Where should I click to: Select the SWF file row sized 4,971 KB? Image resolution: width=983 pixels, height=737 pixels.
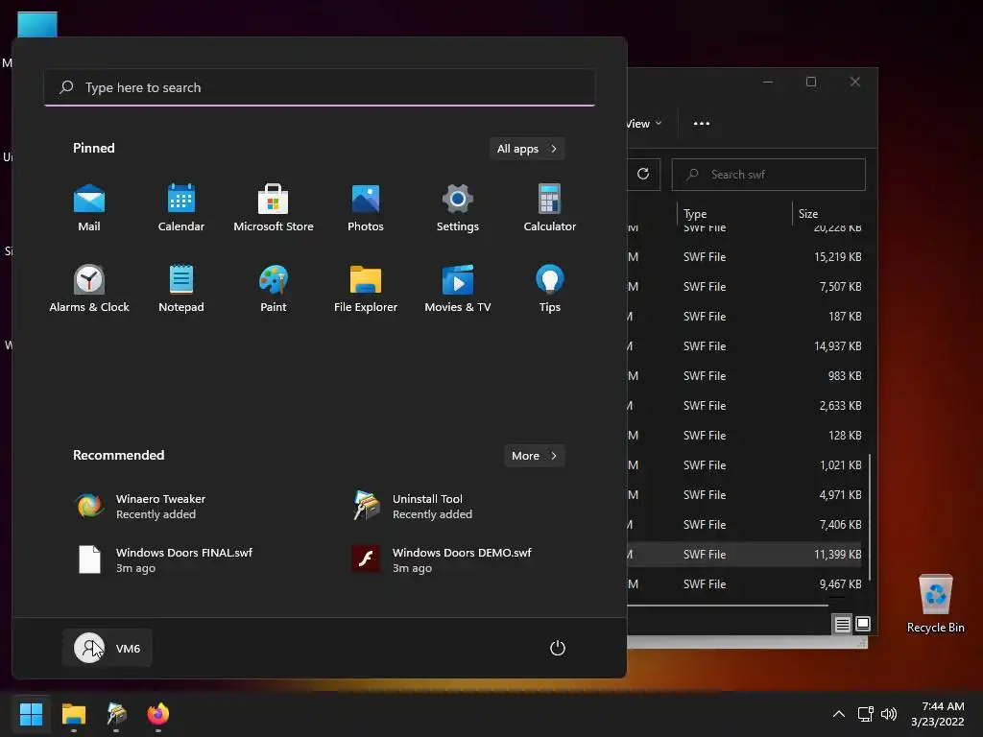coord(745,495)
